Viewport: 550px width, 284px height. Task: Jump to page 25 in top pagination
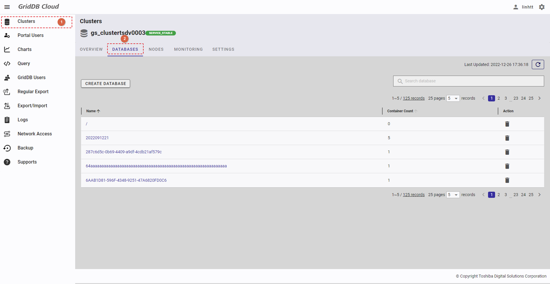pos(531,98)
